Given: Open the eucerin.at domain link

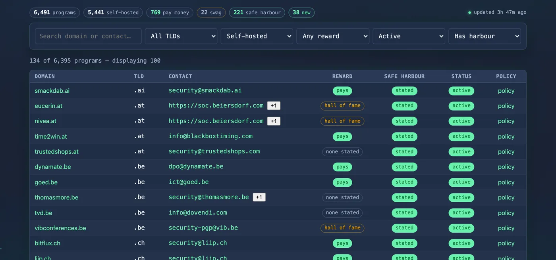Looking at the screenshot, I should tap(48, 106).
